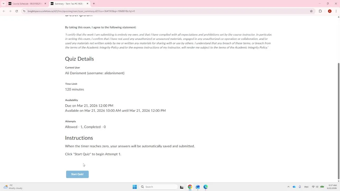Open the Chrome profile avatar
The width and height of the screenshot is (340, 191).
click(330, 11)
